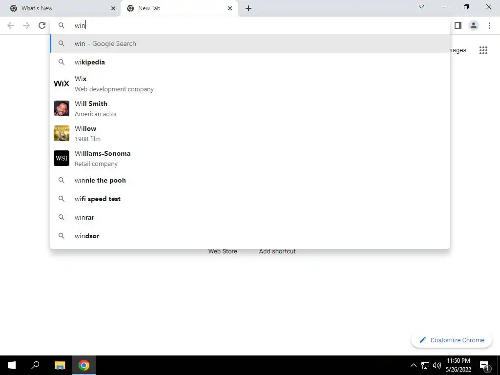Open the notification center icon
This screenshot has height=375, width=500.
coord(485,365)
